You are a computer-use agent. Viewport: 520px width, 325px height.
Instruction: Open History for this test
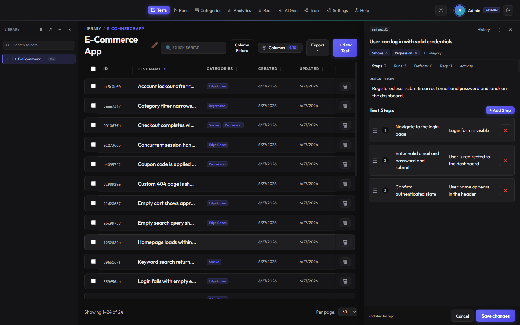484,30
